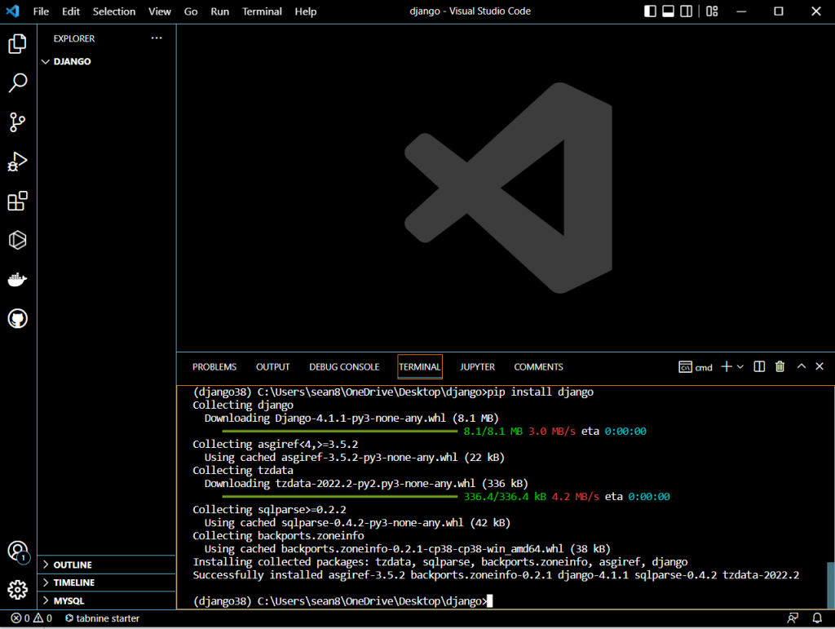Open the feedback icon in status bar
The width and height of the screenshot is (835, 629).
click(x=793, y=618)
